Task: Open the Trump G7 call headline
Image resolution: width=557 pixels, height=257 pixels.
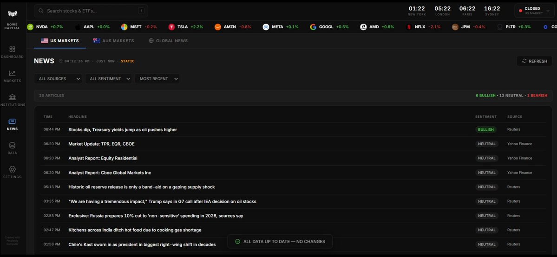Action: (162, 202)
